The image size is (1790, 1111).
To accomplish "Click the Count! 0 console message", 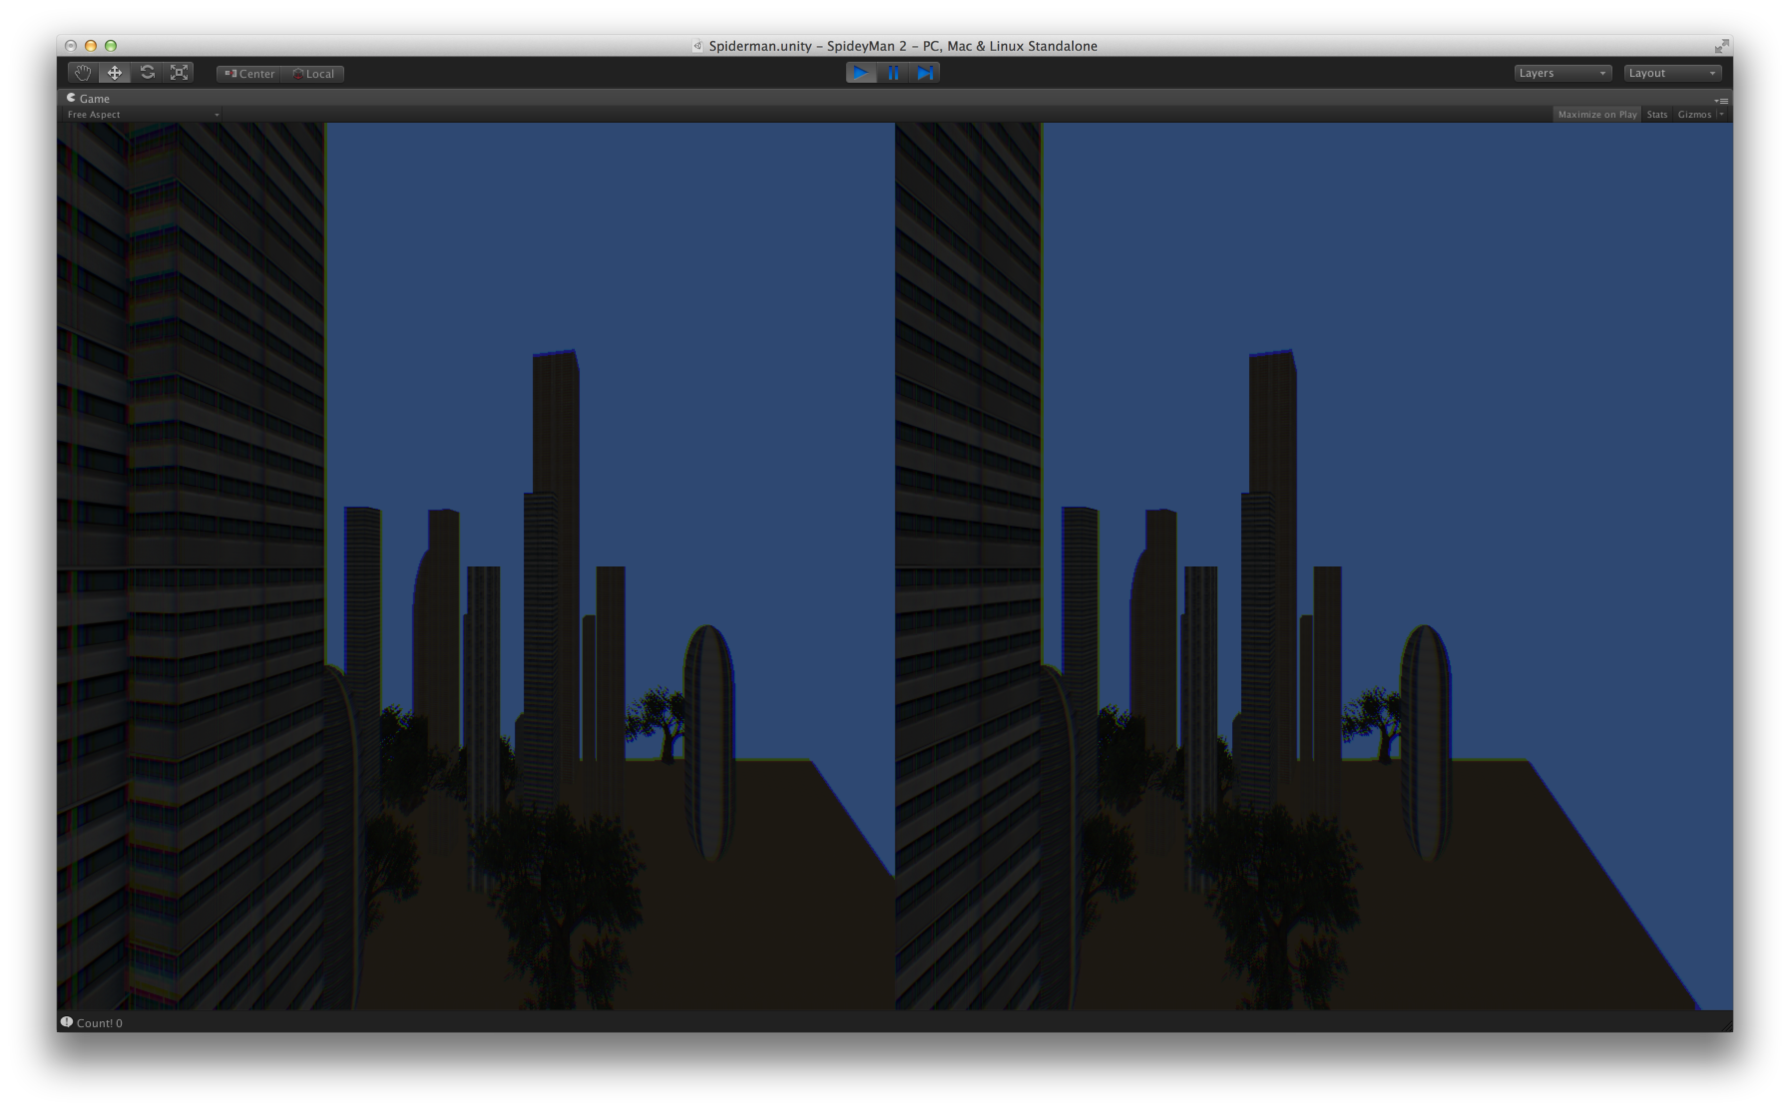I will point(98,1023).
